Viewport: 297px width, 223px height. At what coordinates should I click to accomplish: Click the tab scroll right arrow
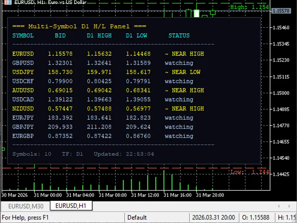289,206
